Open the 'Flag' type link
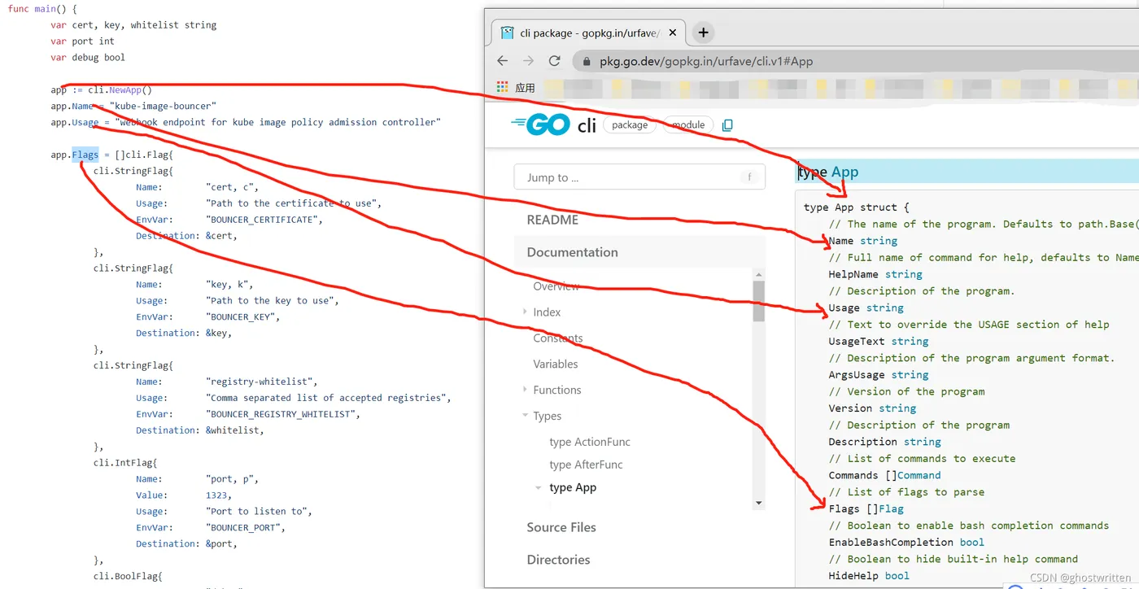The image size is (1139, 589). (891, 508)
